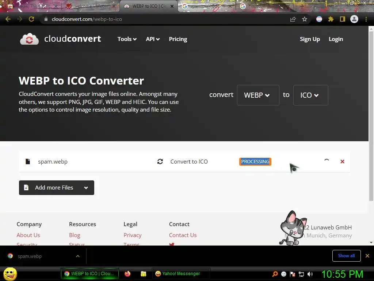Click the convert arrows icon beside Convert to ICO

tap(160, 161)
